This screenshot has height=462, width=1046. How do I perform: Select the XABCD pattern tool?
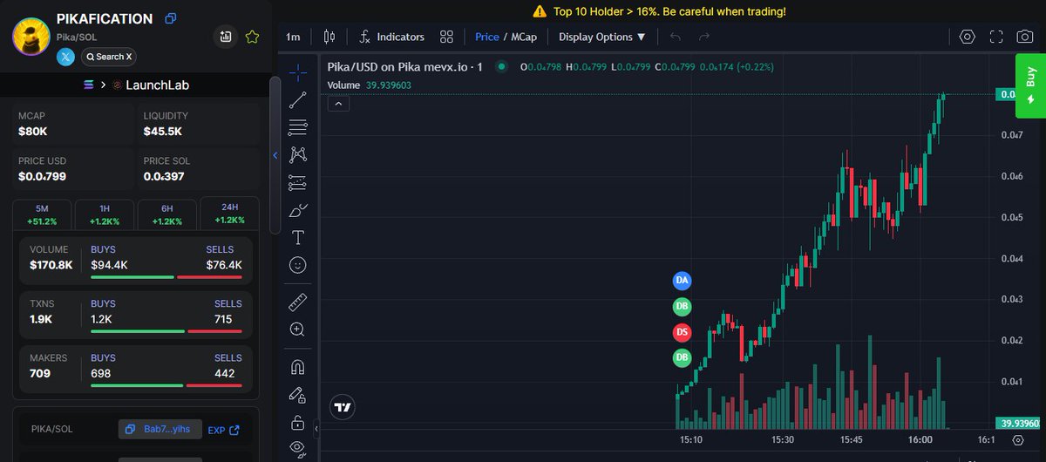298,154
